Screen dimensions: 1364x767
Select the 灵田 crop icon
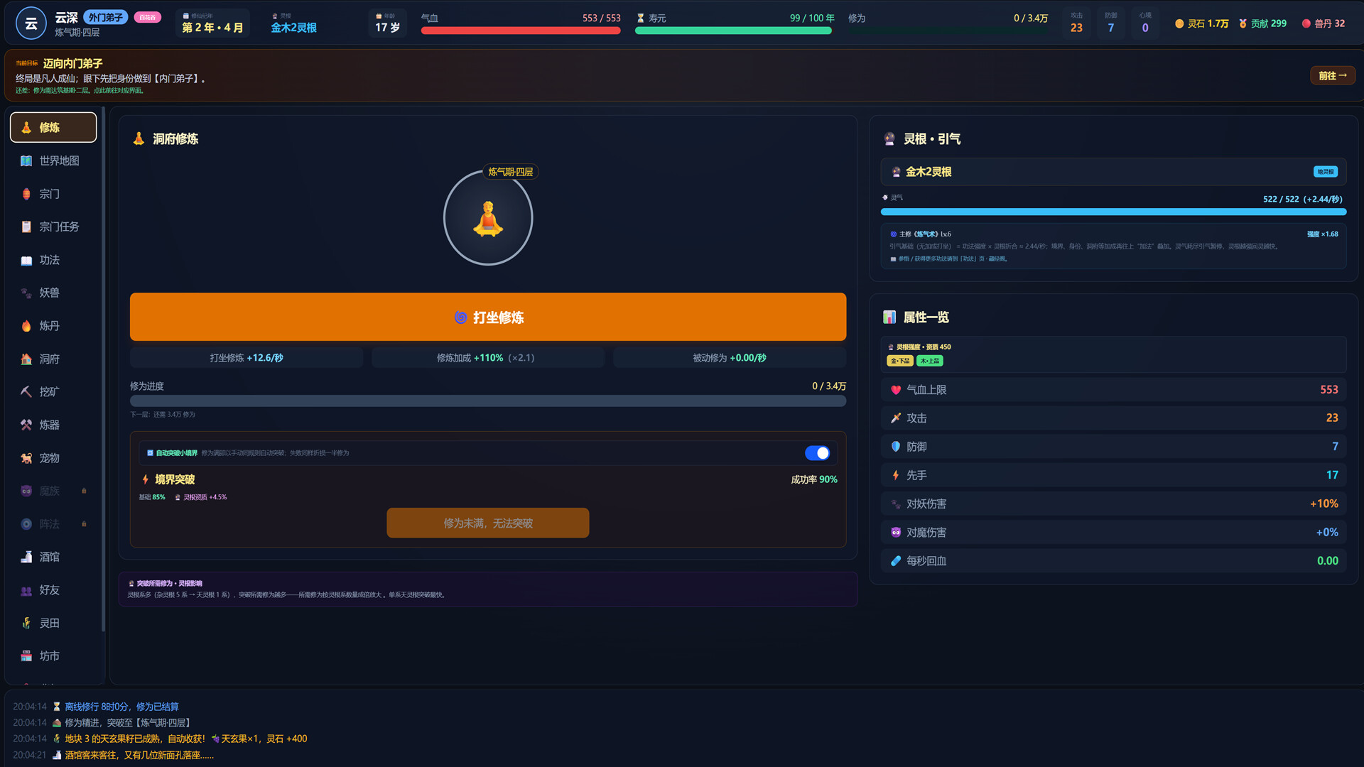tap(26, 623)
